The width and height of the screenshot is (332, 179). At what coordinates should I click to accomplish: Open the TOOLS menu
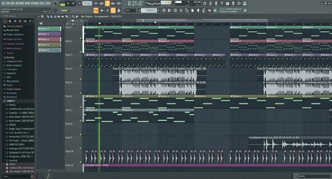[42, 3]
